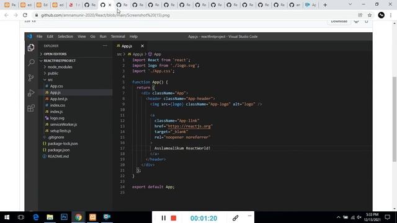Image resolution: width=397 pixels, height=223 pixels.
Task: Click the recorder annotation pen icon
Action: coord(236,218)
